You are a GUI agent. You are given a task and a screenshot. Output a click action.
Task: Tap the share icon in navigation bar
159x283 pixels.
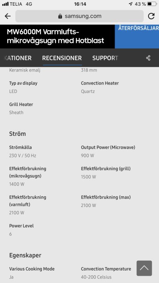[148, 58]
